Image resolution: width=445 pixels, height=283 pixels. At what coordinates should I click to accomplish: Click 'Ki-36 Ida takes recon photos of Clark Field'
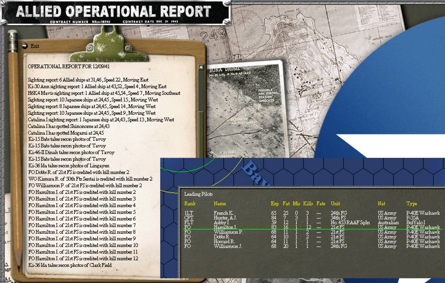(x=70, y=265)
